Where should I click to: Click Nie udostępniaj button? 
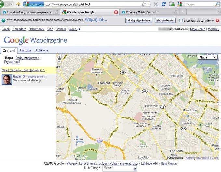click(165, 20)
